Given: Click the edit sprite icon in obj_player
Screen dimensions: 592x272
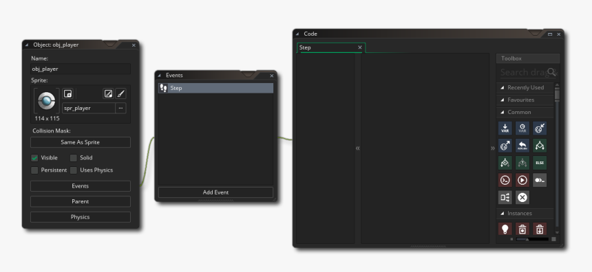Looking at the screenshot, I should [108, 93].
